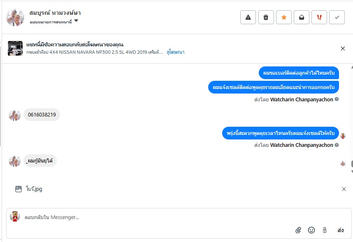Image resolution: width=353 pixels, height=242 pixels.
Task: Click the info icon beside first Watcharin Chanpanyachon
Action: (337, 99)
